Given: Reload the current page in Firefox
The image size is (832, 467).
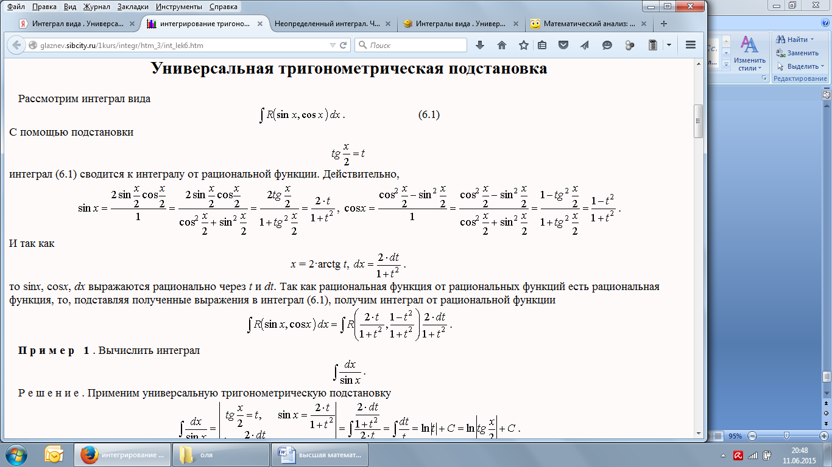Looking at the screenshot, I should click(344, 45).
